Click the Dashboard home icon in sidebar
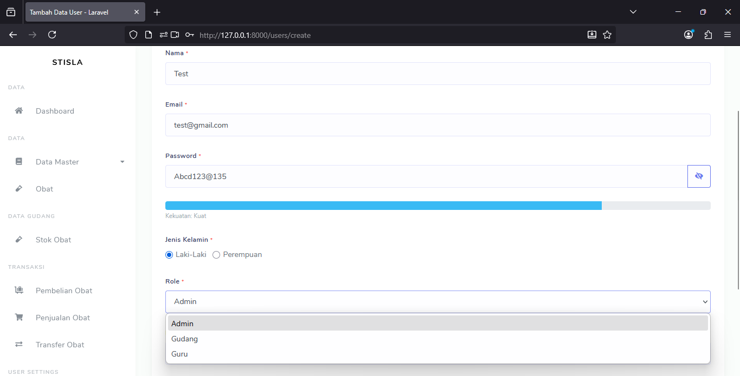 click(19, 111)
